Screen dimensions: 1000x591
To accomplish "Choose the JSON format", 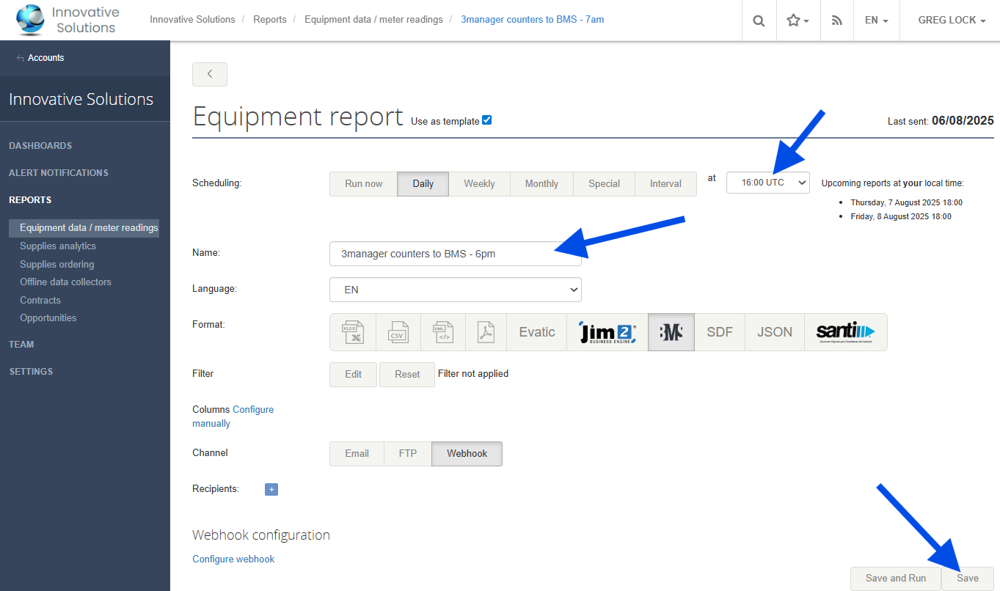I will click(x=775, y=332).
